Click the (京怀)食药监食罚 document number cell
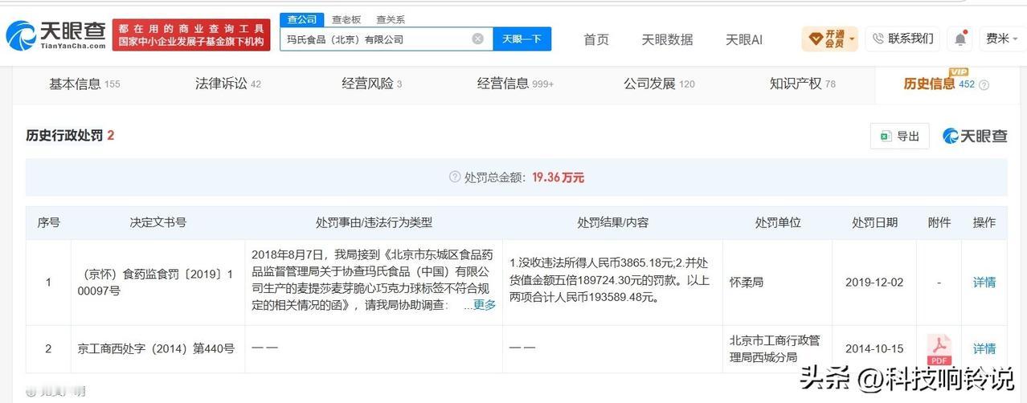Viewport: 1027px width, 403px height. 158,283
